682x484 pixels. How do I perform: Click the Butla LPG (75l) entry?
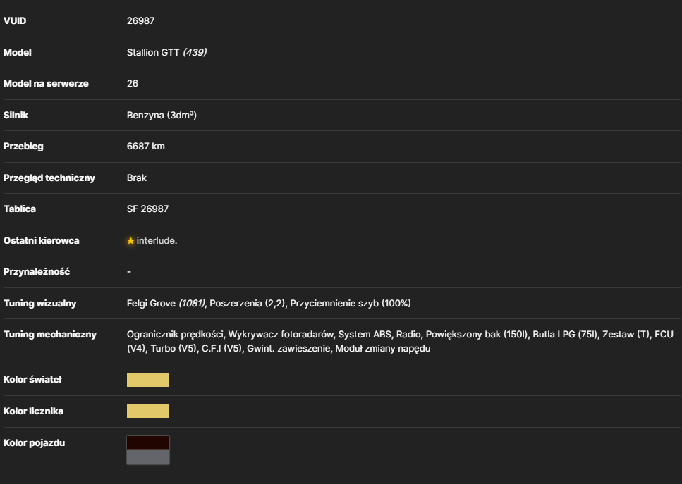pos(565,335)
